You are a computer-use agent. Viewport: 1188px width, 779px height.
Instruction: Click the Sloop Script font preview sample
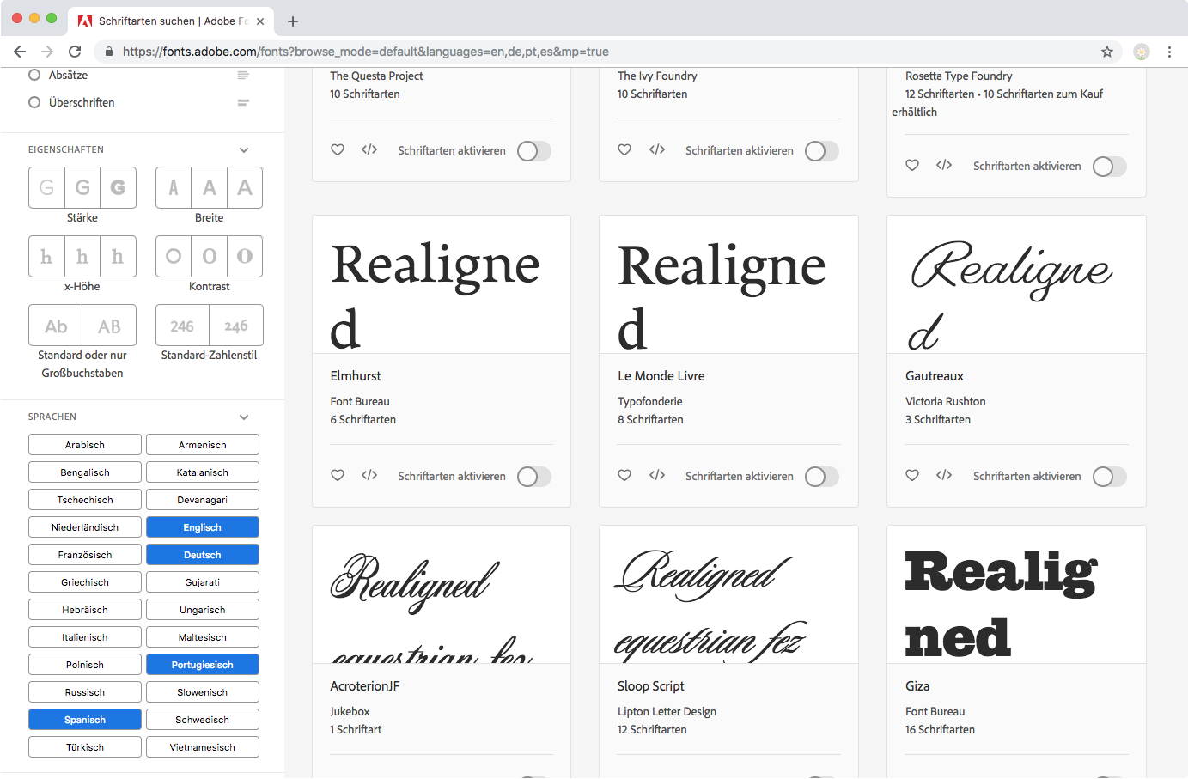[x=728, y=594]
